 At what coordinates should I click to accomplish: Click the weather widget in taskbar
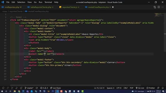[138, 91]
